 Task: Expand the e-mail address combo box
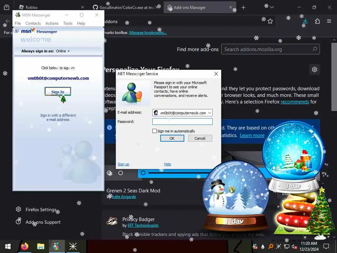point(210,113)
